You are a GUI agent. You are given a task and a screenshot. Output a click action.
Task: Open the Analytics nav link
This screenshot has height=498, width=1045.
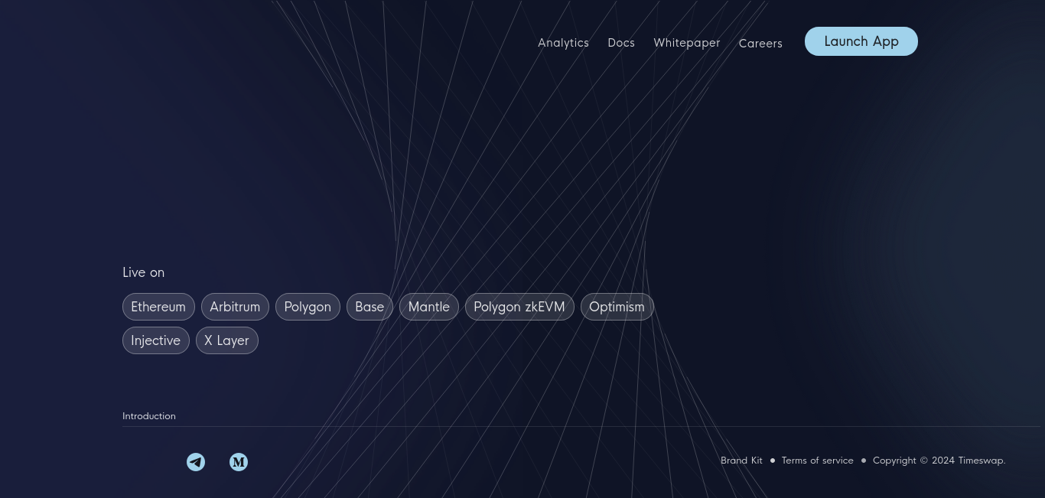tap(563, 43)
